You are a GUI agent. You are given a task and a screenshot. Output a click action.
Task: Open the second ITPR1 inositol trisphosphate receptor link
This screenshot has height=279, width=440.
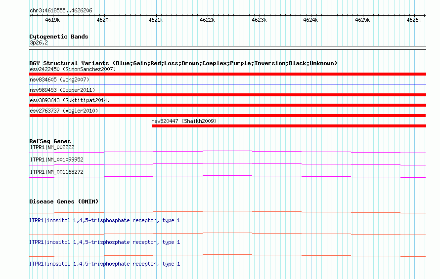[x=104, y=242]
